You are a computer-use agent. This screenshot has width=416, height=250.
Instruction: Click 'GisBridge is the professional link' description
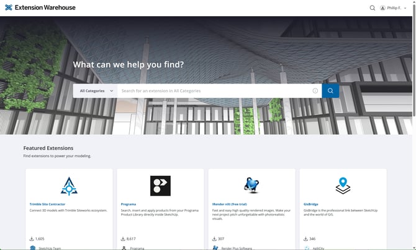click(x=340, y=212)
